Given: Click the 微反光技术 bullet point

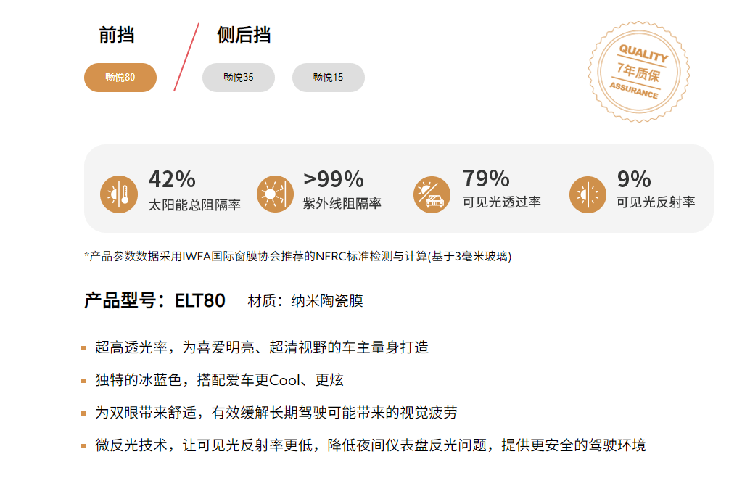Looking at the screenshot, I should click(x=370, y=445).
